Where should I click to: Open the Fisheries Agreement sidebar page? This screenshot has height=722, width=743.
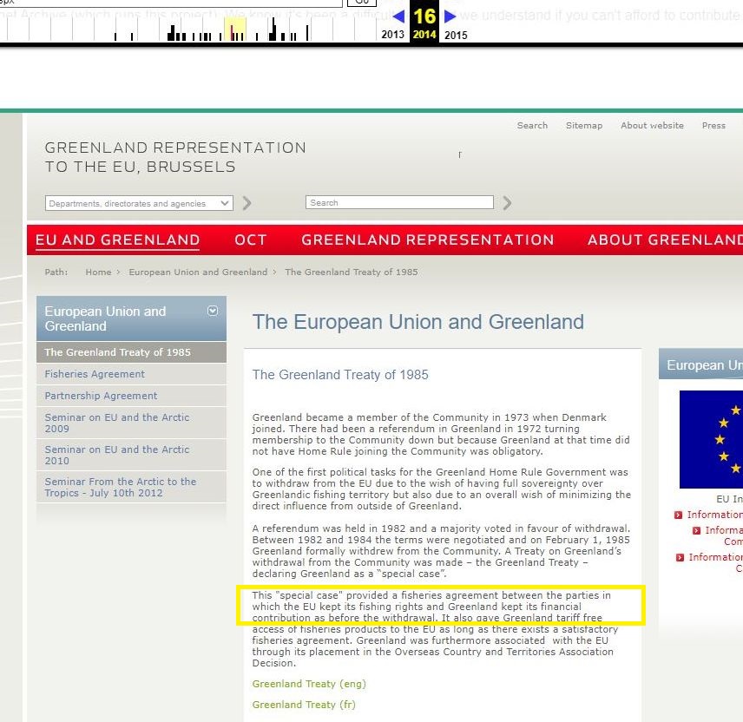(x=95, y=374)
